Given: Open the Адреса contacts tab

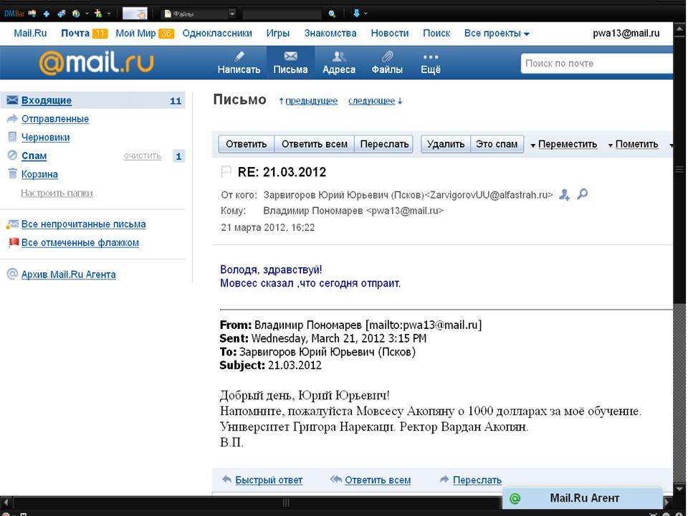Looking at the screenshot, I should (x=339, y=63).
